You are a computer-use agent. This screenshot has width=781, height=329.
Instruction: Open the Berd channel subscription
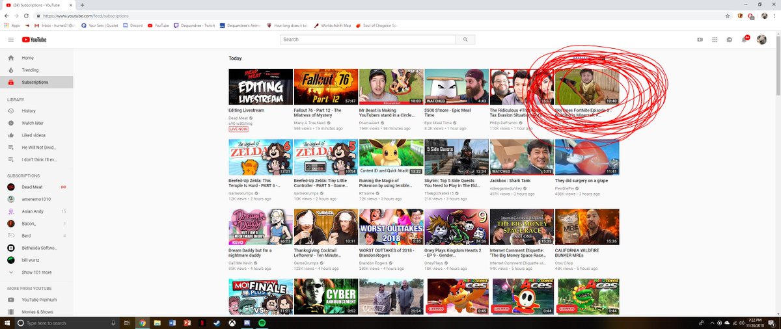36,235
